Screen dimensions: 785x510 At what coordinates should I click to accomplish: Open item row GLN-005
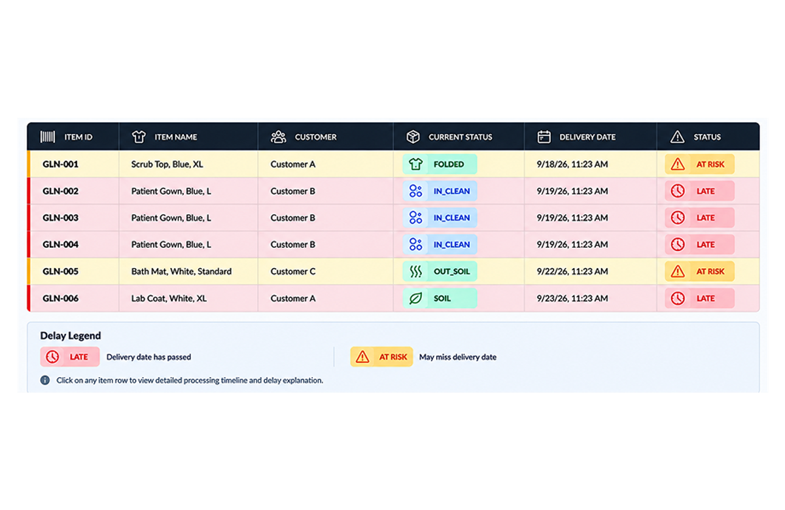pyautogui.click(x=393, y=271)
